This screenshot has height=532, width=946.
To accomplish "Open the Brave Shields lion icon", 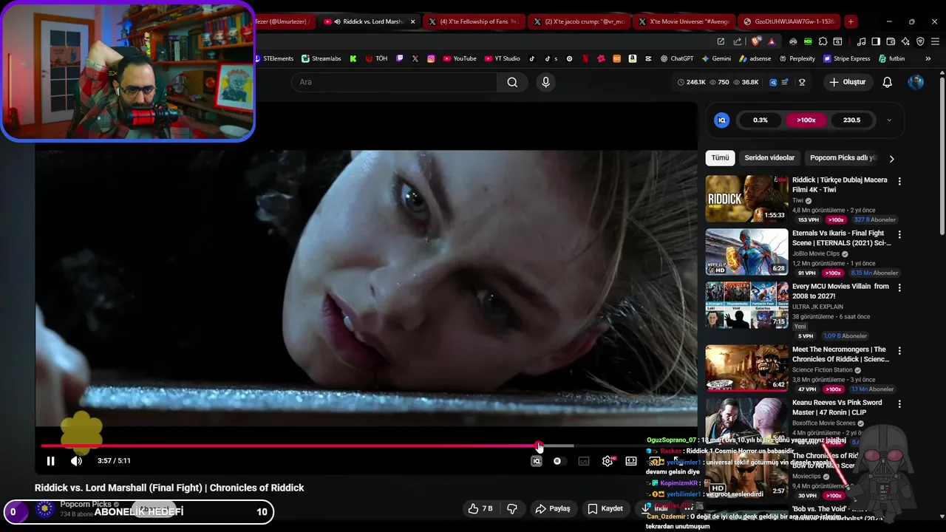I will point(756,41).
